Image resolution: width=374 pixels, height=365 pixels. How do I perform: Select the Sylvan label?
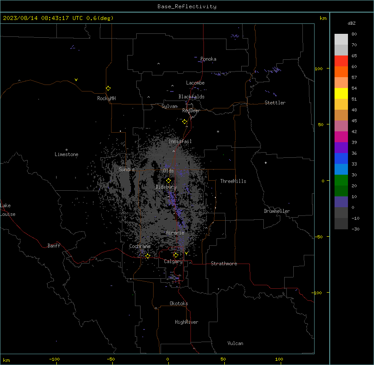[169, 106]
